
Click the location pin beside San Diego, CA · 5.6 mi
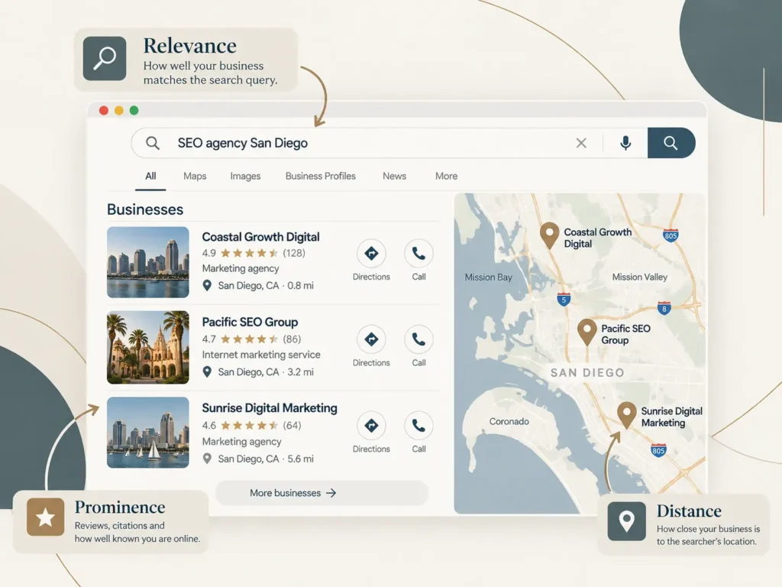(x=207, y=459)
